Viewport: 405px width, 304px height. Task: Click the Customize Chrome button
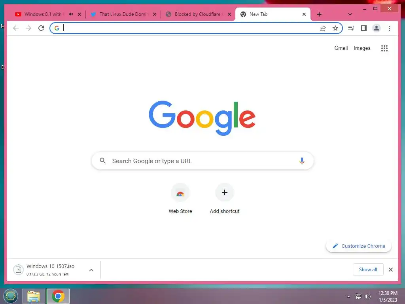[359, 246]
